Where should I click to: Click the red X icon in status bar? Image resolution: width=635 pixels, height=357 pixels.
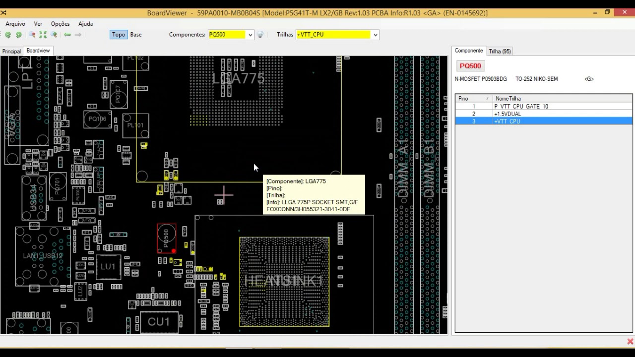tap(630, 341)
